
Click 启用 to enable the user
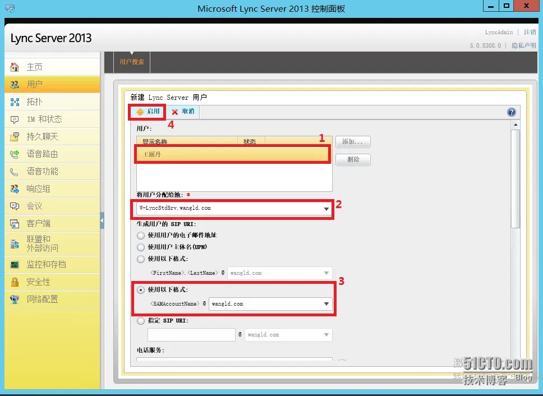coord(148,112)
